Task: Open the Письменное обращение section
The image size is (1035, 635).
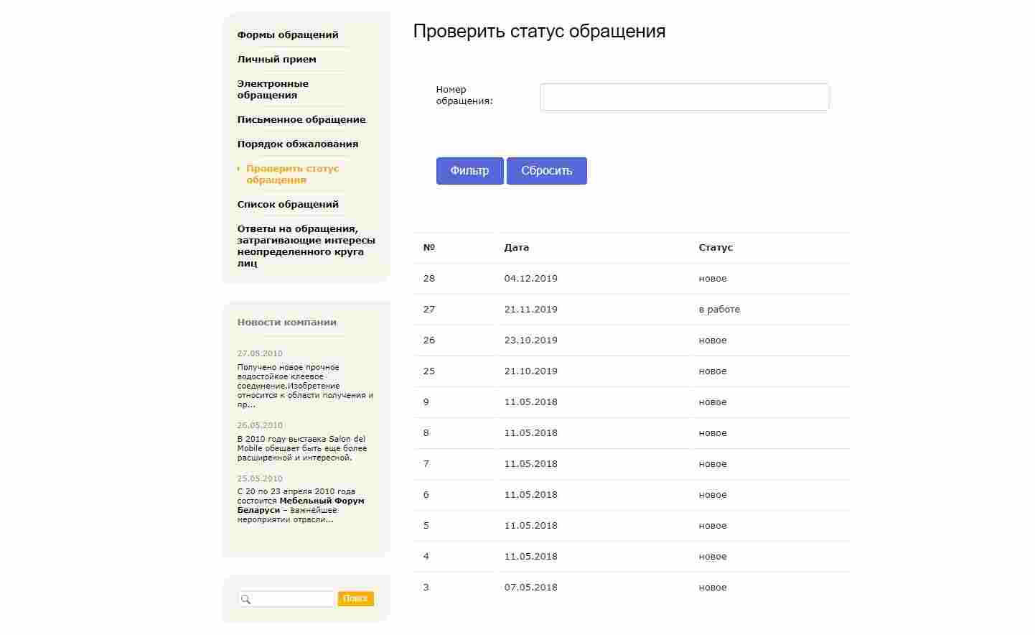Action: [301, 119]
